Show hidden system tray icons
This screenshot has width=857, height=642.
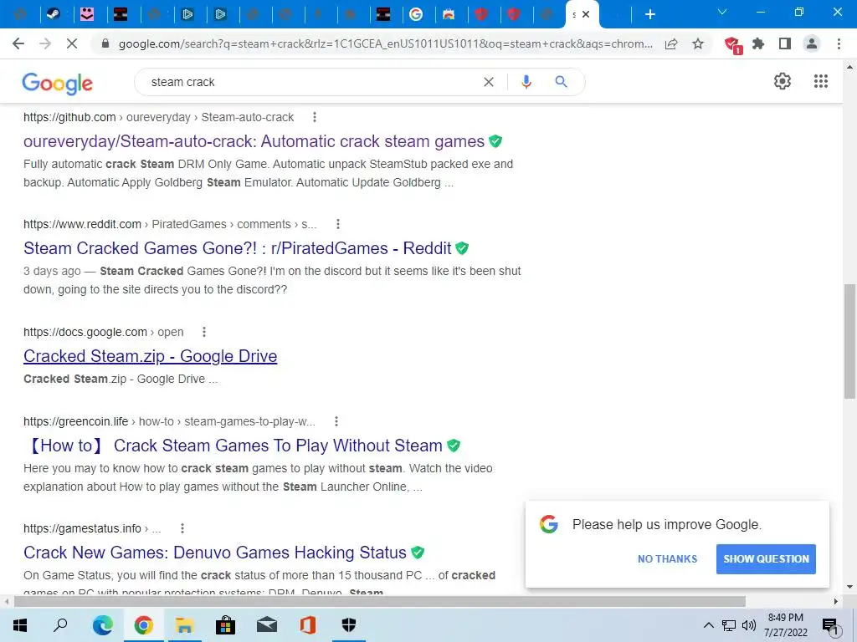point(708,625)
